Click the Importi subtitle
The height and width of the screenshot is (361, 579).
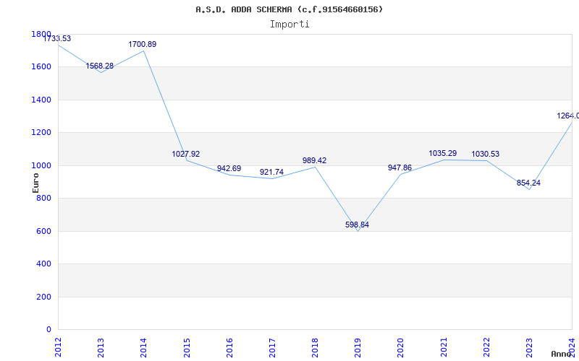point(289,25)
